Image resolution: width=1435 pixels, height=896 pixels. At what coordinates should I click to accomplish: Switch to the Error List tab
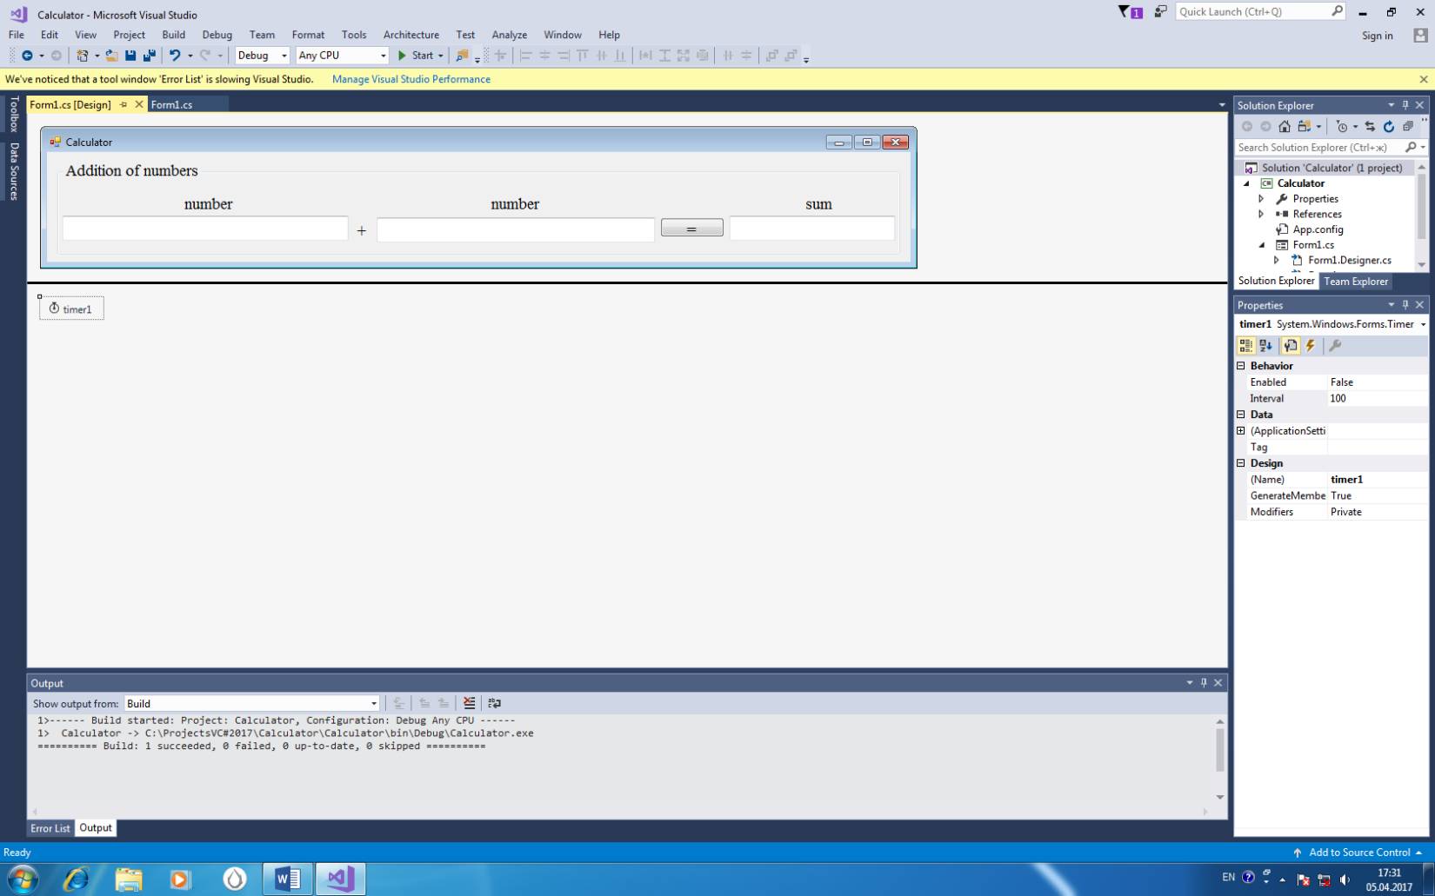[x=50, y=828]
